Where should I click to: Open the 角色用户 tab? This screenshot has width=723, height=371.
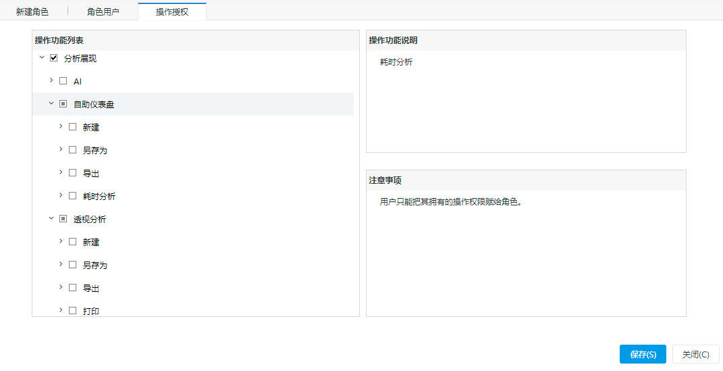click(103, 11)
